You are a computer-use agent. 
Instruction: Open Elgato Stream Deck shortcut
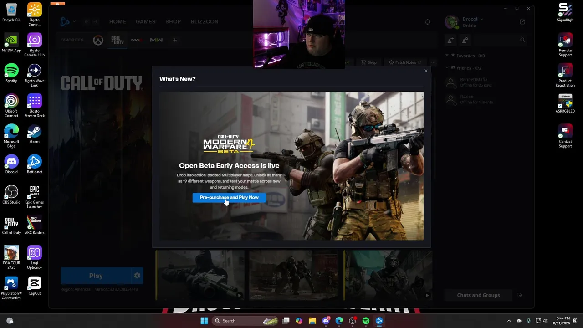[x=35, y=106]
